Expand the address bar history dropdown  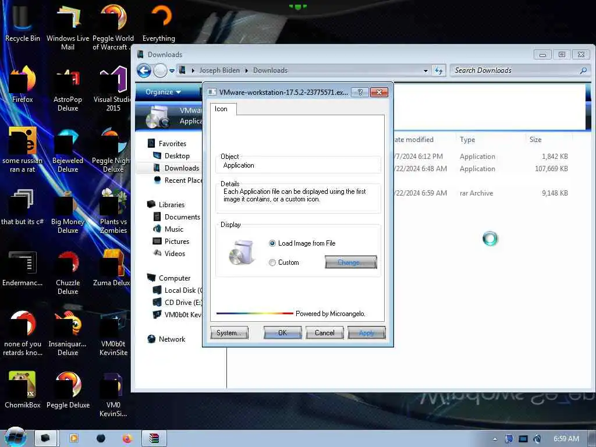pyautogui.click(x=425, y=70)
